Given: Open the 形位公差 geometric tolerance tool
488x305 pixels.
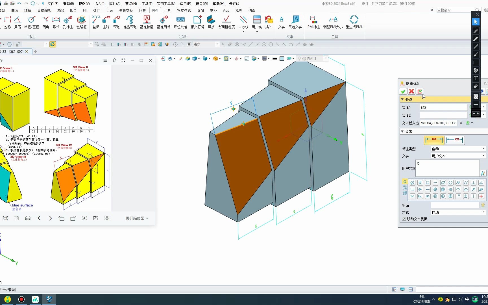Looking at the screenshot, I should [x=180, y=22].
